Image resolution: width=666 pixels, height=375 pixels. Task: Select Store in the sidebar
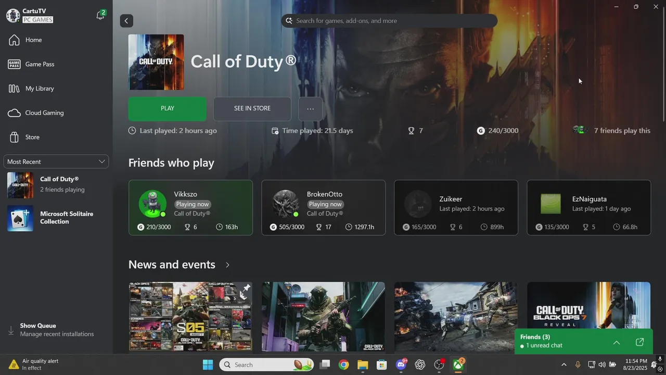point(56,137)
